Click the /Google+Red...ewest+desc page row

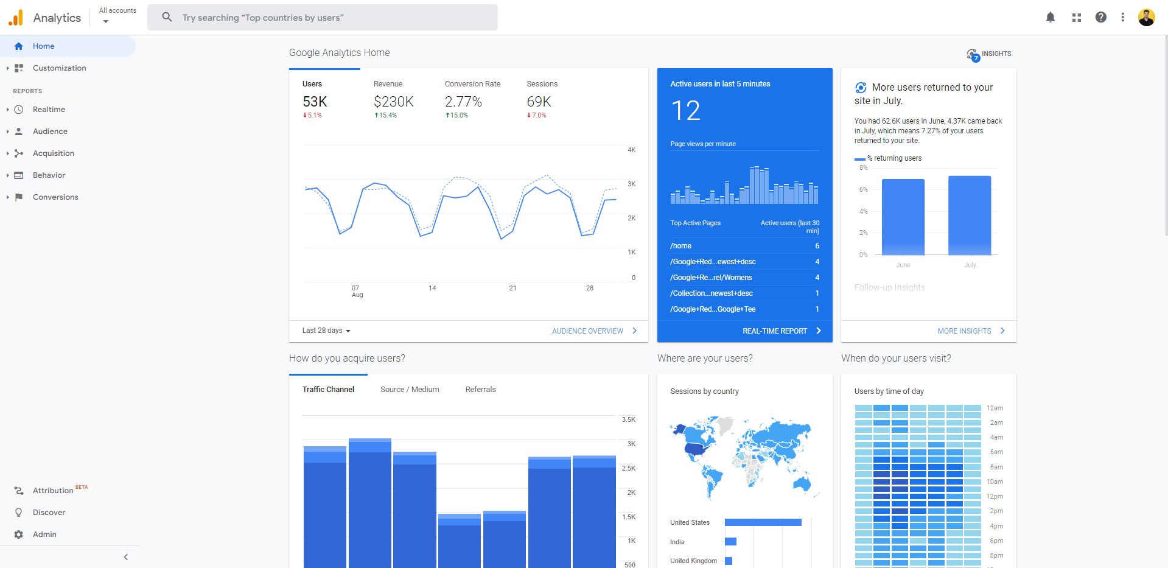[x=745, y=262]
